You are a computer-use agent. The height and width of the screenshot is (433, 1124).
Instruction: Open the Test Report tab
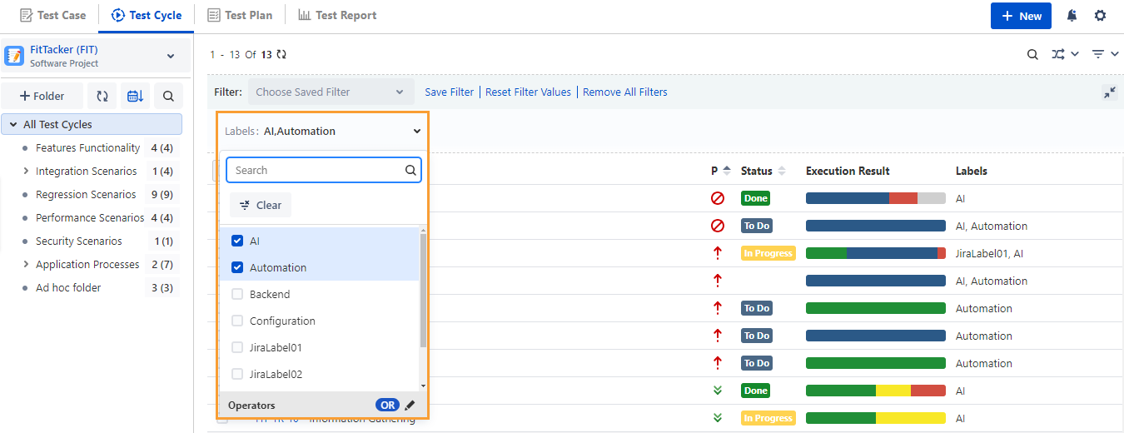click(x=337, y=15)
